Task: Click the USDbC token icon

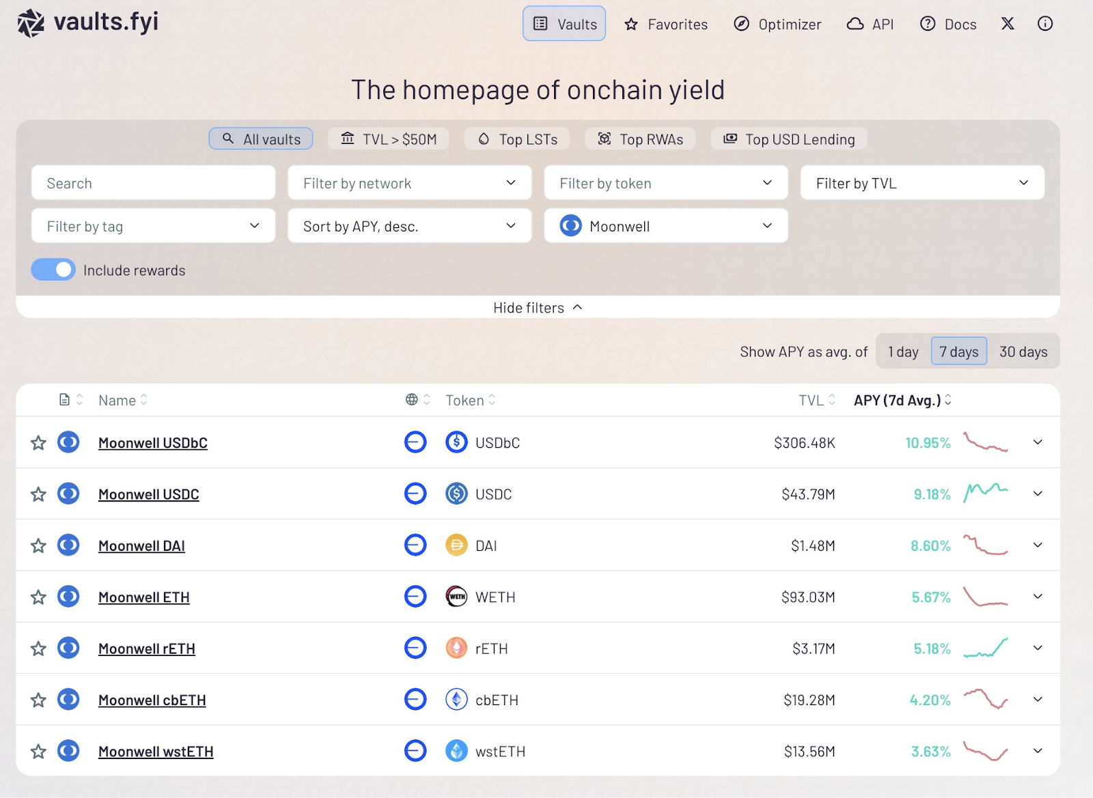Action: click(456, 442)
